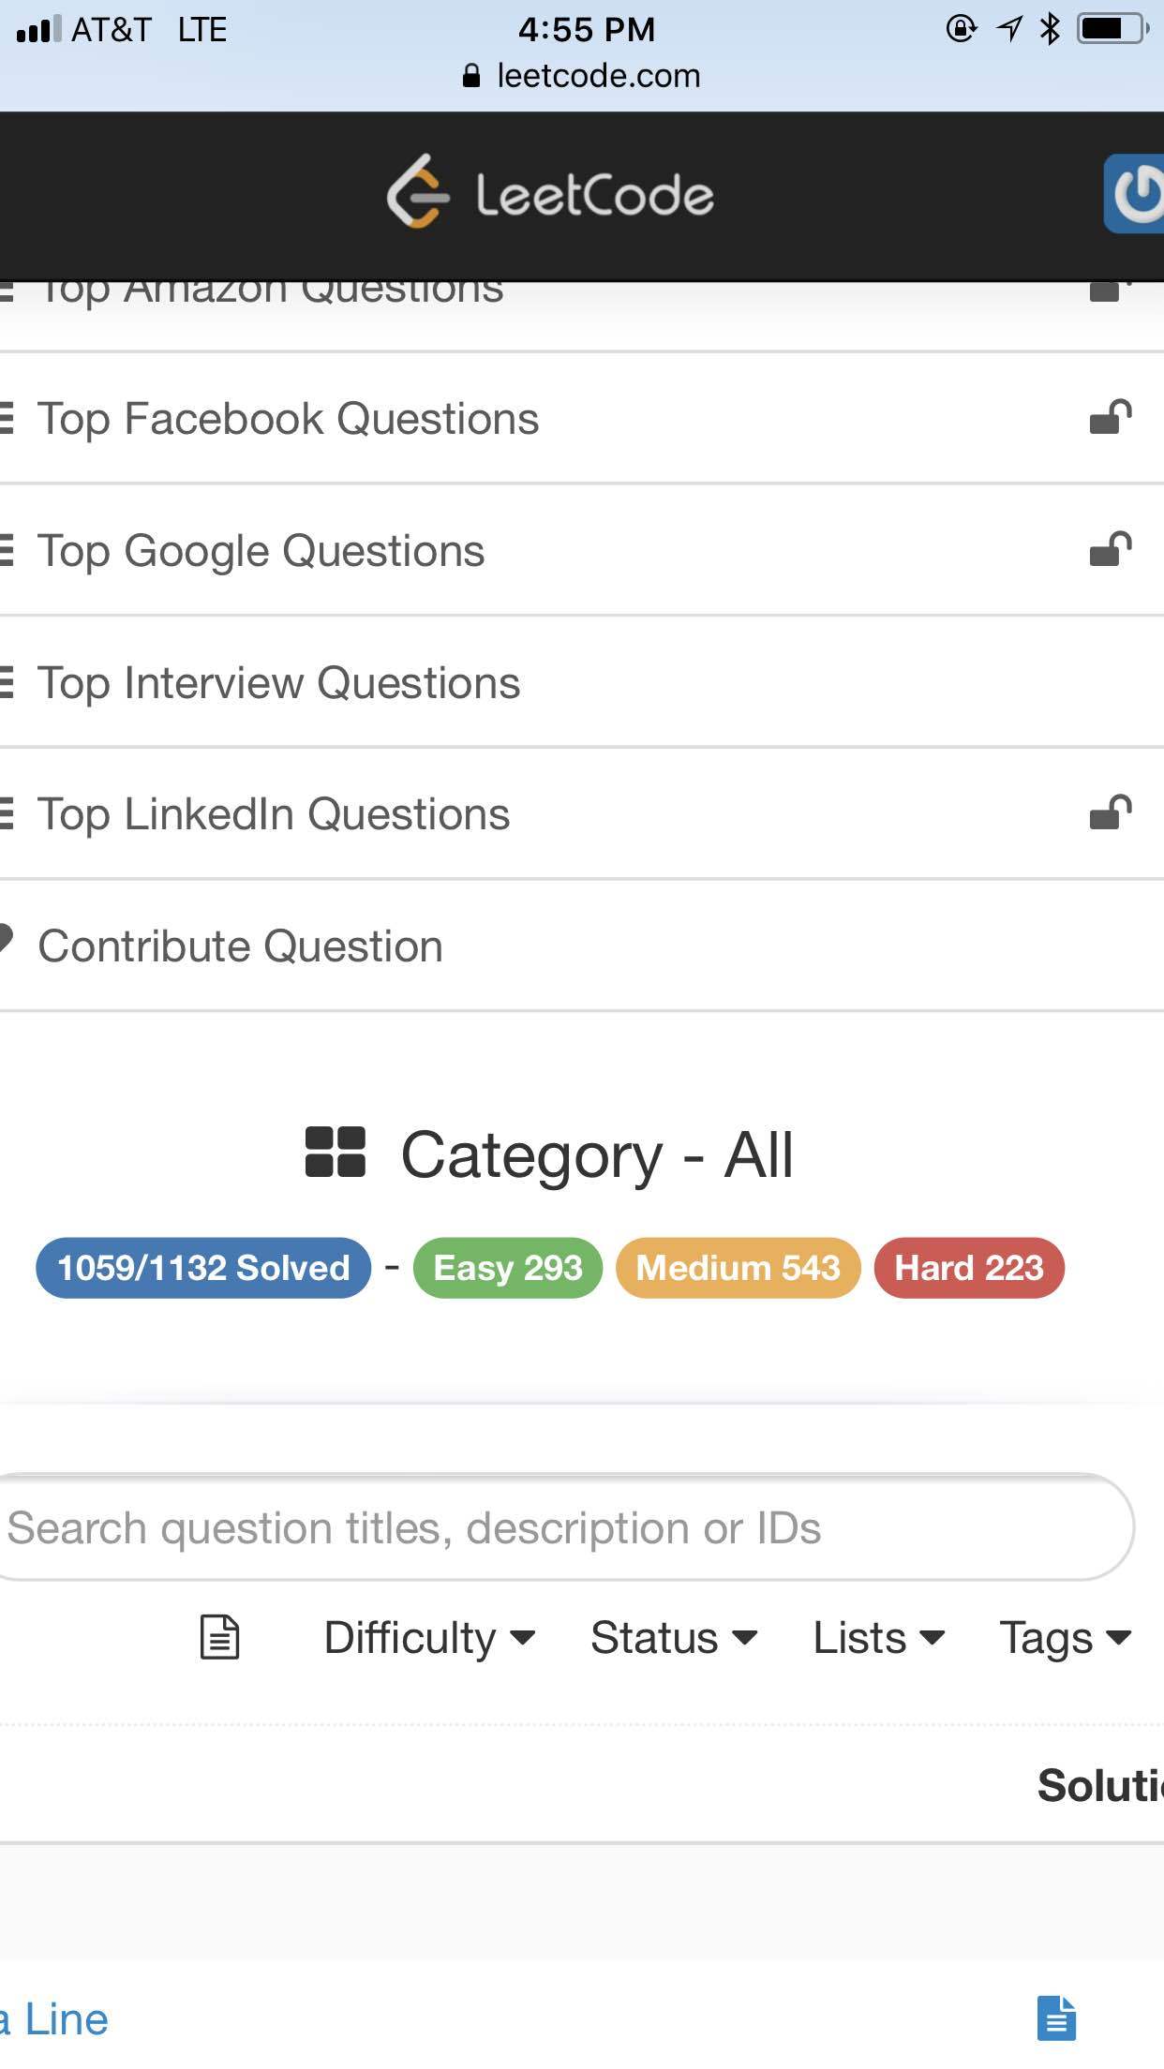Select Contribute Question menu entry
The width and height of the screenshot is (1164, 2069).
pos(582,945)
